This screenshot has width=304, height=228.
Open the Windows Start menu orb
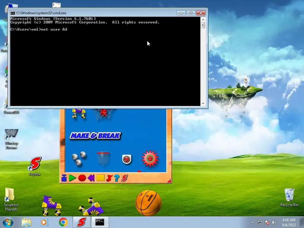8,222
